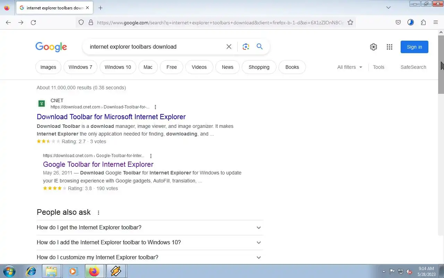Open search Tools
The width and height of the screenshot is (444, 278).
click(378, 67)
